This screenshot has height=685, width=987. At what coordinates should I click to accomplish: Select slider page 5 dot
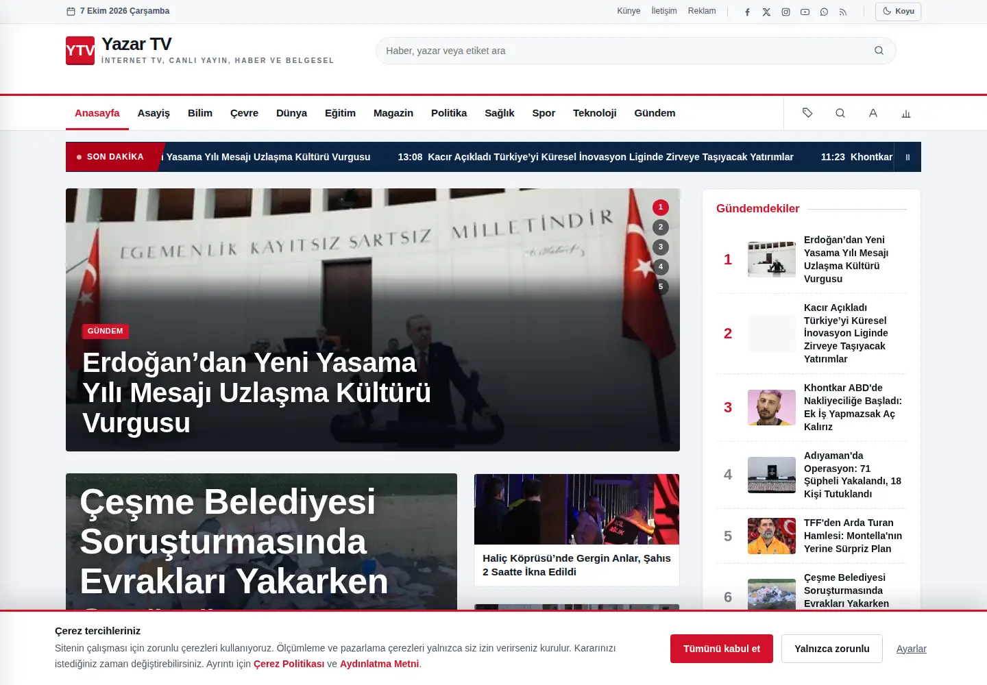[x=661, y=286]
